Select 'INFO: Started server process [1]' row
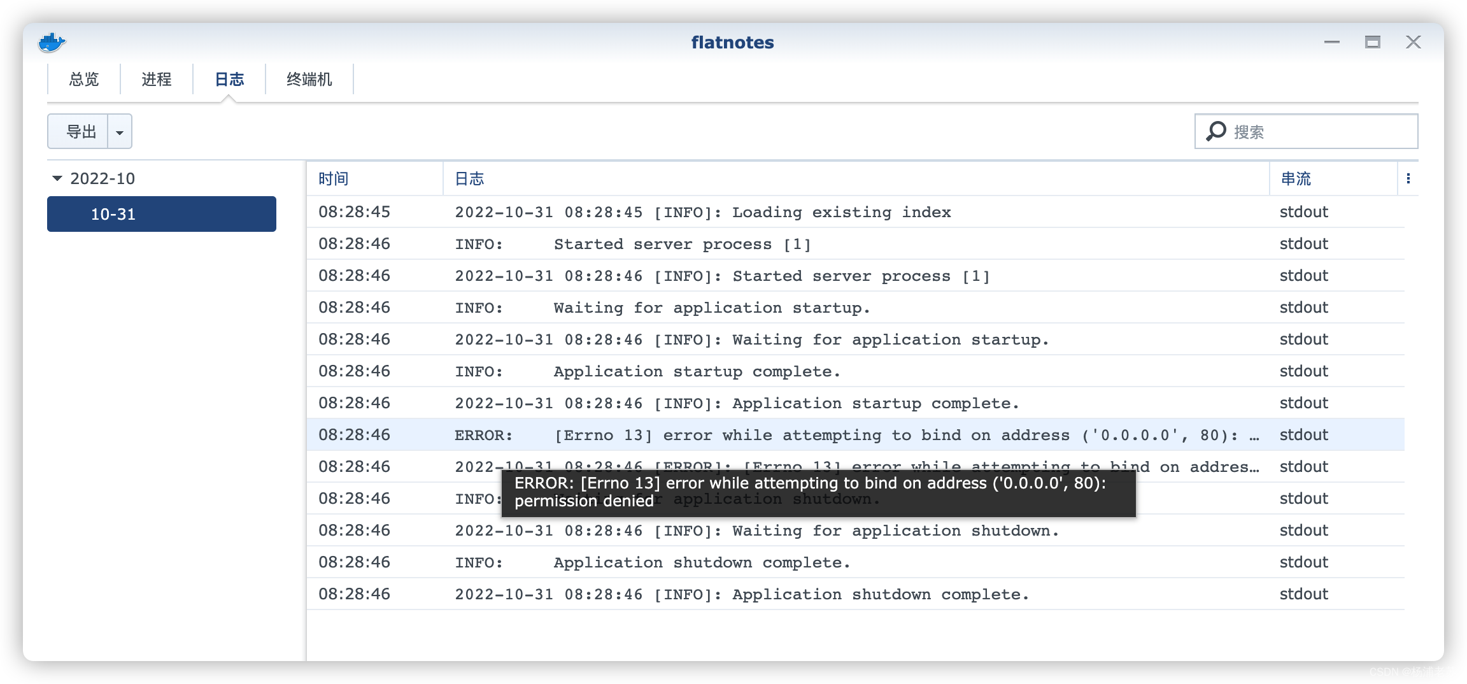The height and width of the screenshot is (684, 1467). [x=856, y=244]
